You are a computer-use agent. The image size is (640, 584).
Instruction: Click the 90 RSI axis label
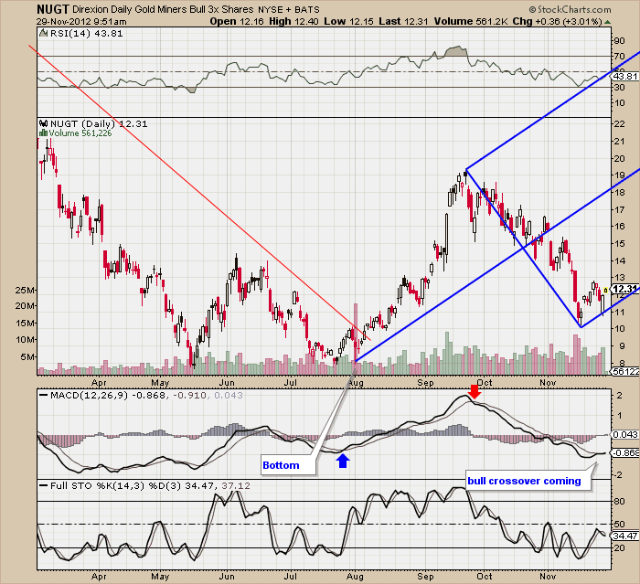(x=619, y=40)
